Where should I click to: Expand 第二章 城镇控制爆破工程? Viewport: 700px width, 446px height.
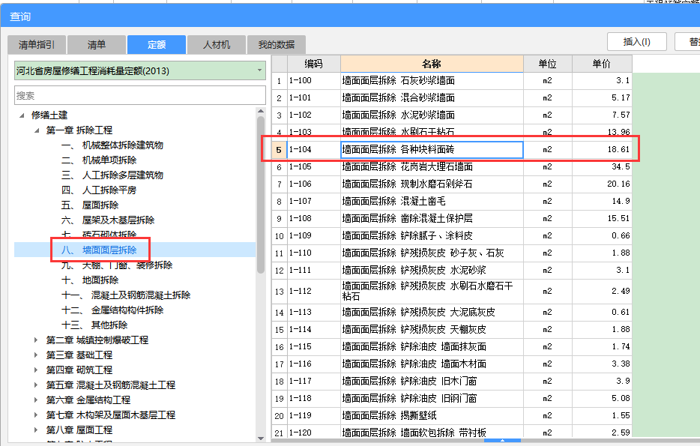tap(36, 340)
